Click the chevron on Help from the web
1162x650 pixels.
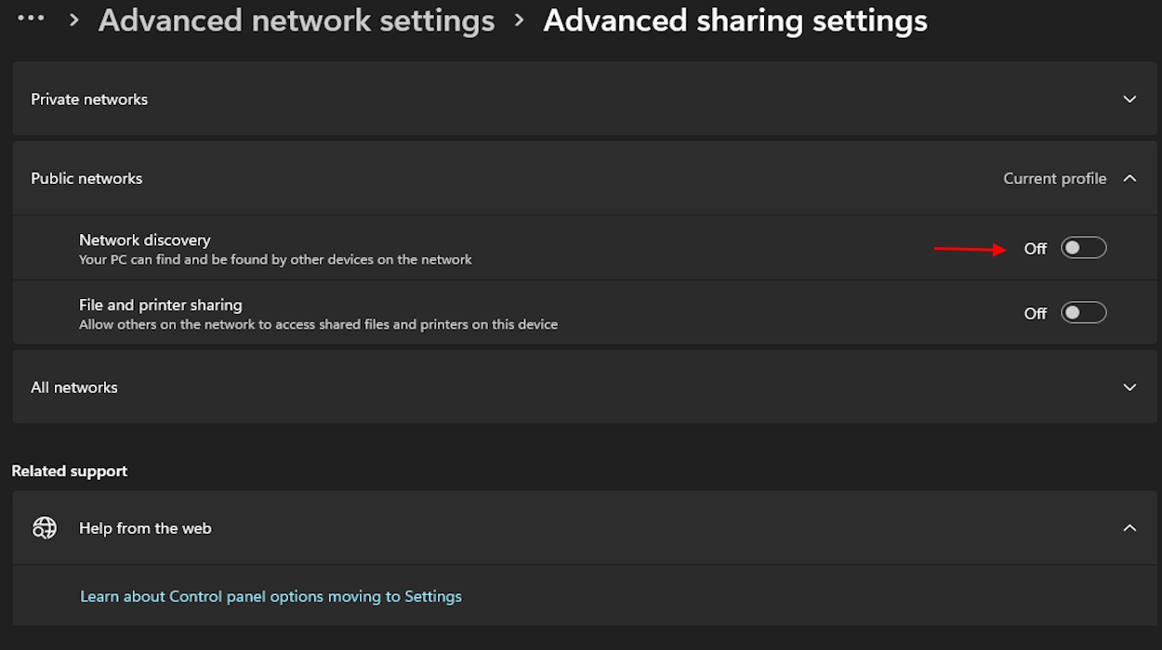pos(1129,527)
